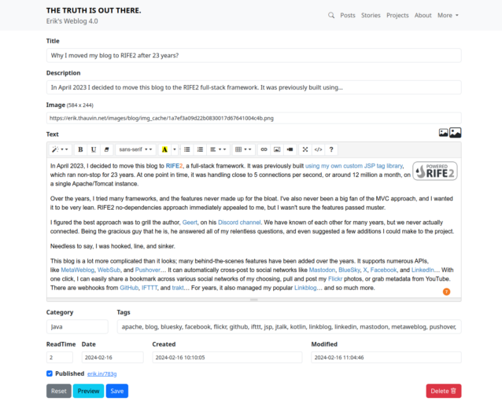Click the ReadTime field
502x401 pixels.
coord(60,358)
